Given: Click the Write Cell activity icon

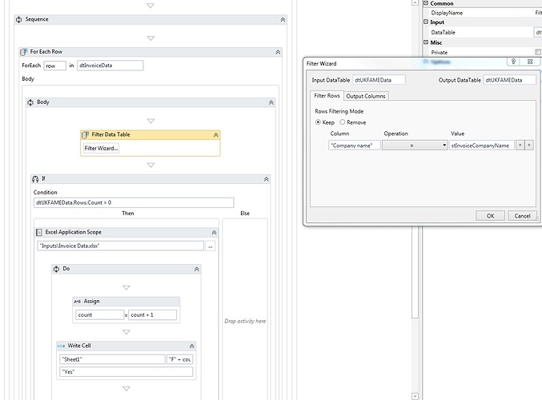Looking at the screenshot, I should pyautogui.click(x=61, y=346).
